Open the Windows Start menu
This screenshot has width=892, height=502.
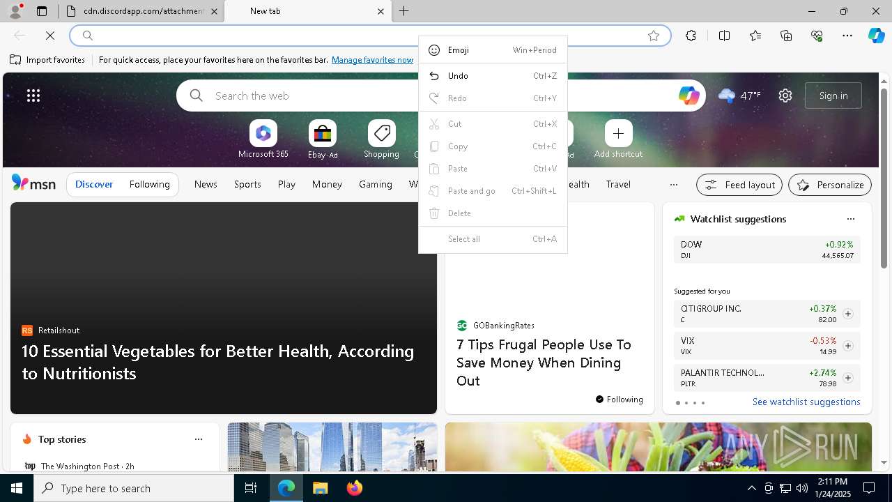pos(17,488)
